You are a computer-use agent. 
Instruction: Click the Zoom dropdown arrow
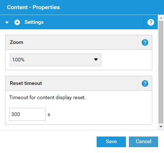point(96,60)
